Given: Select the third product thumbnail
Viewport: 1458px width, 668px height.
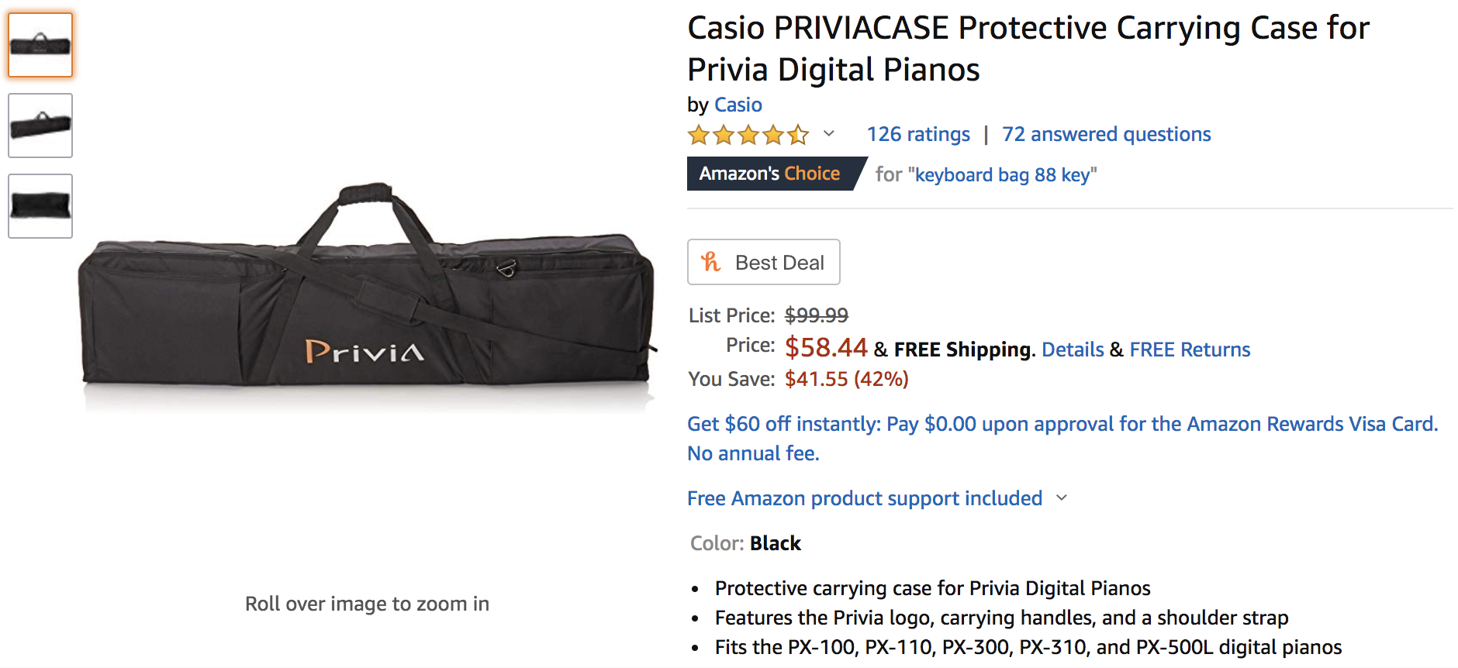Looking at the screenshot, I should [x=40, y=206].
